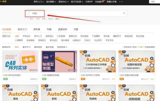
Task: Expand the 职业办公 navigation dropdown
Action: click(x=63, y=2)
